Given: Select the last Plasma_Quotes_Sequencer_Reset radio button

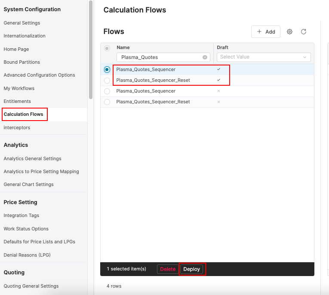Looking at the screenshot, I should point(107,102).
